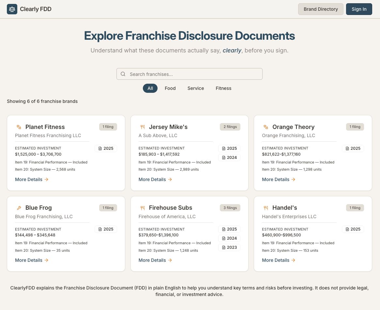Screen dimensions: 380x310
Task: Select the Fitness category filter
Action: 223,88
